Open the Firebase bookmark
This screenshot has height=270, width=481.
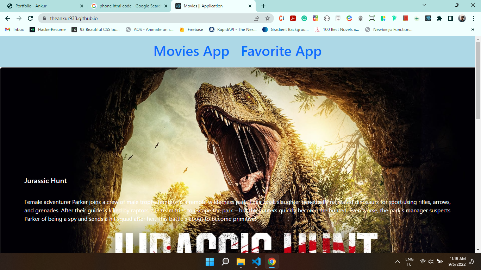tap(192, 30)
